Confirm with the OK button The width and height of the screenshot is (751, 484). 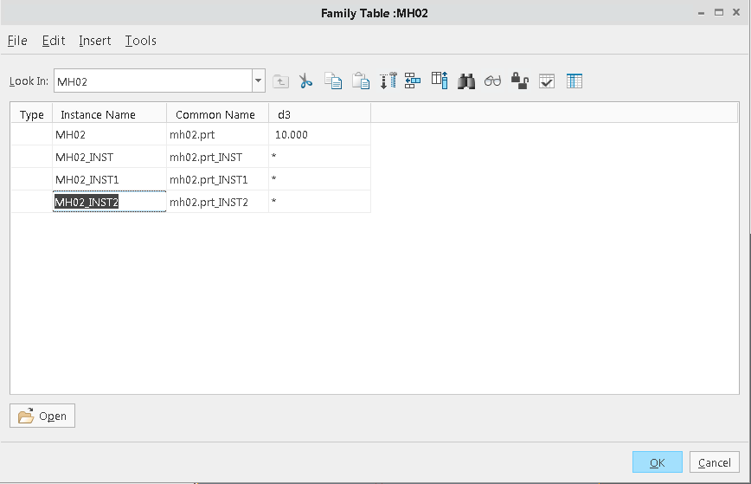tap(658, 462)
